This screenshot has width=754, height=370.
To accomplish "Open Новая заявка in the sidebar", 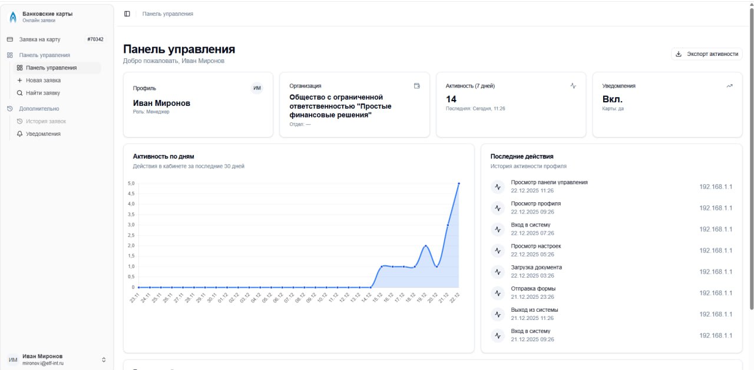I will [x=43, y=81].
